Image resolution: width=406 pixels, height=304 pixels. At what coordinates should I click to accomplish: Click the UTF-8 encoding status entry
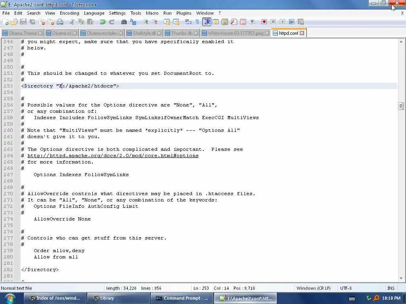coord(346,288)
